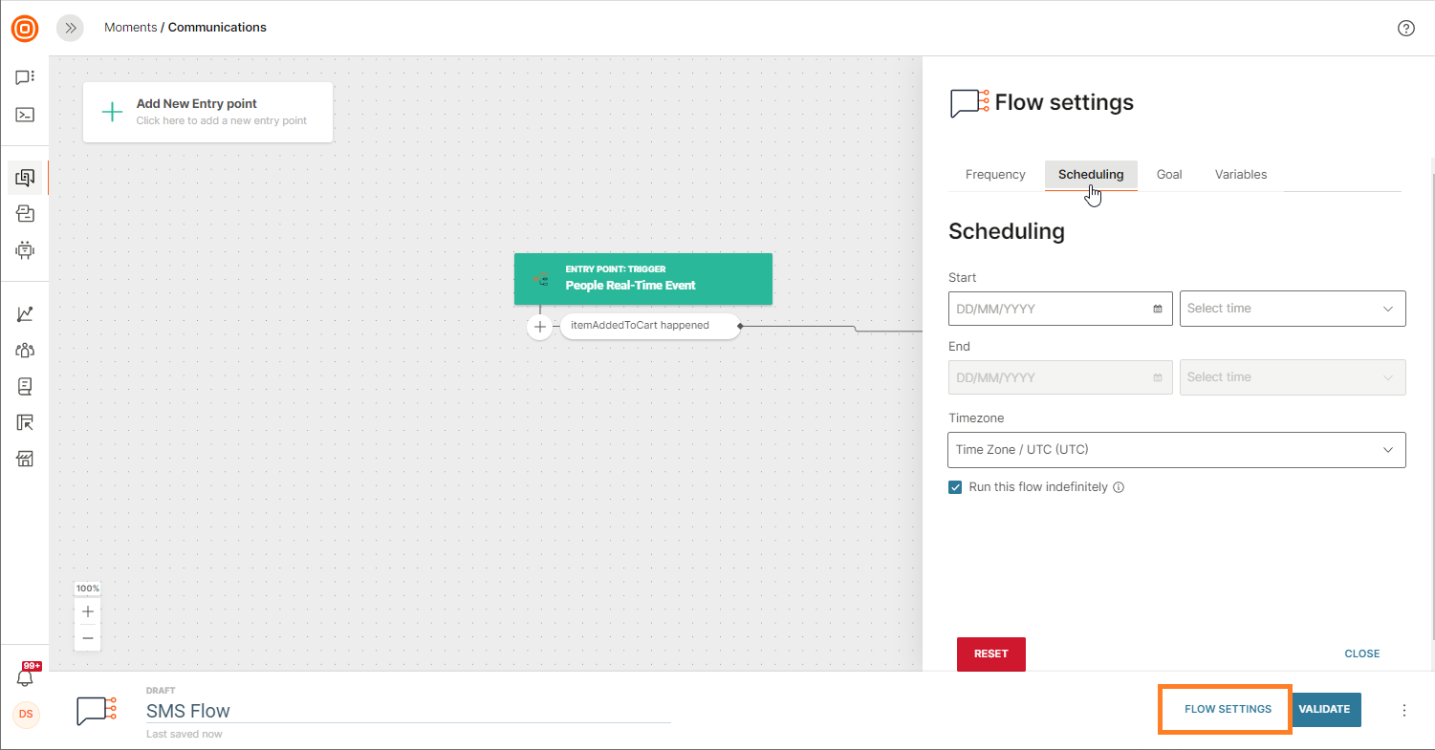
Task: Open the Start time dropdown
Action: [x=1292, y=309]
